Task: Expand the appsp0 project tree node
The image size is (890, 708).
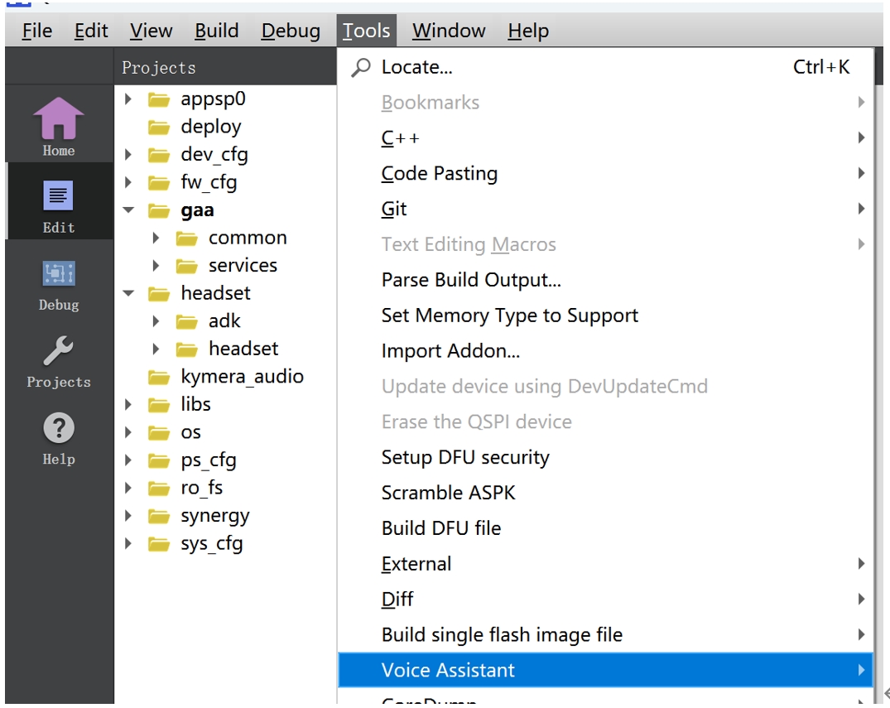Action: [128, 99]
